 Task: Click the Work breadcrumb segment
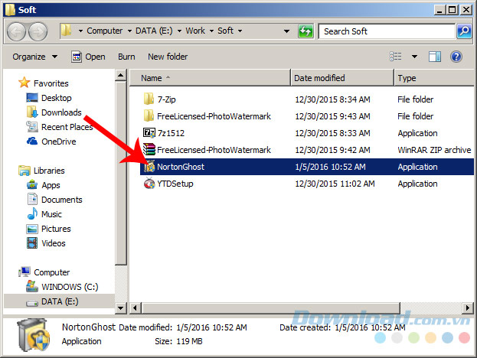(x=195, y=31)
